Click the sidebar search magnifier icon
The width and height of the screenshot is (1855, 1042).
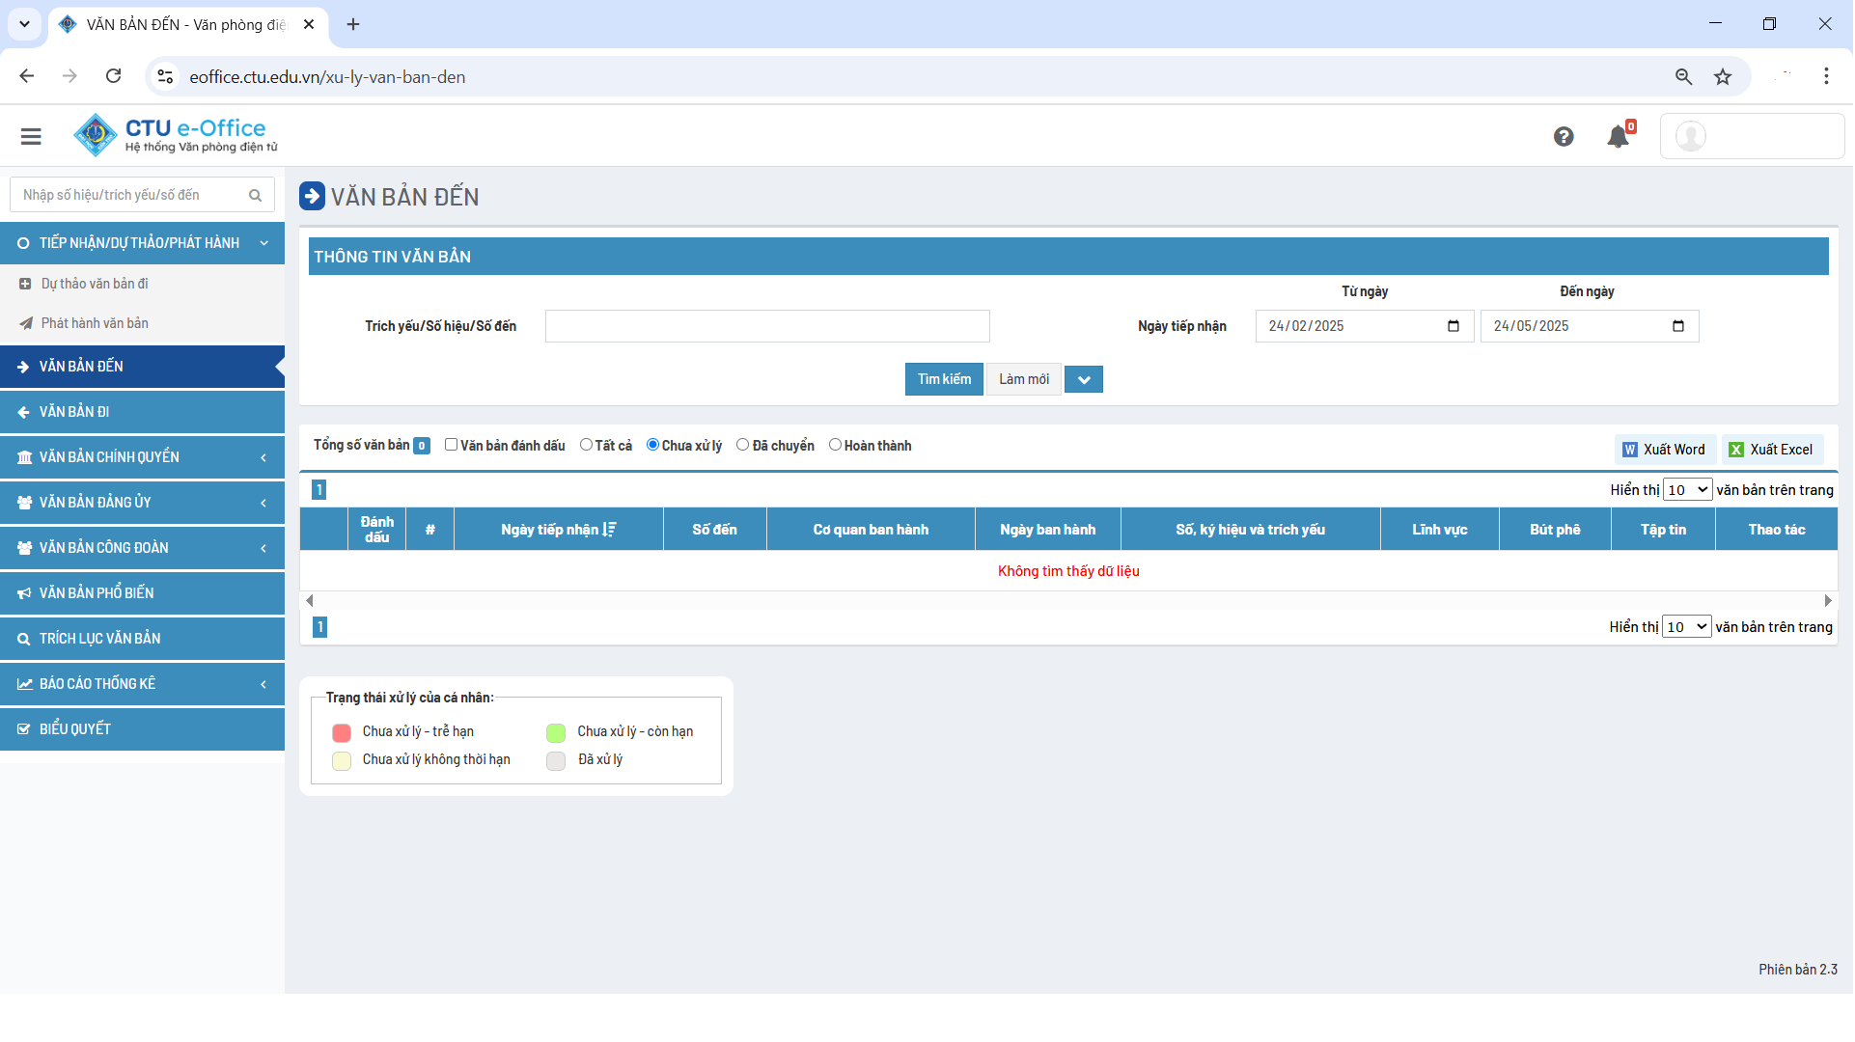pyautogui.click(x=255, y=196)
